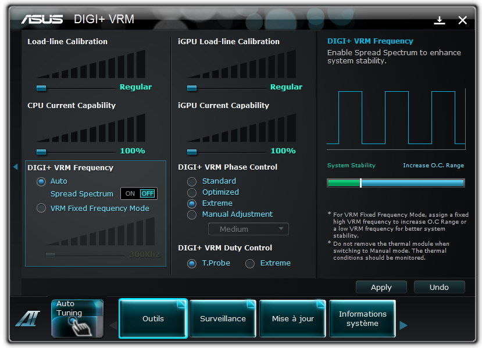Collapse the left panel arrow beside DIGI+ VRM Frequency
The height and width of the screenshot is (348, 482).
tap(16, 167)
